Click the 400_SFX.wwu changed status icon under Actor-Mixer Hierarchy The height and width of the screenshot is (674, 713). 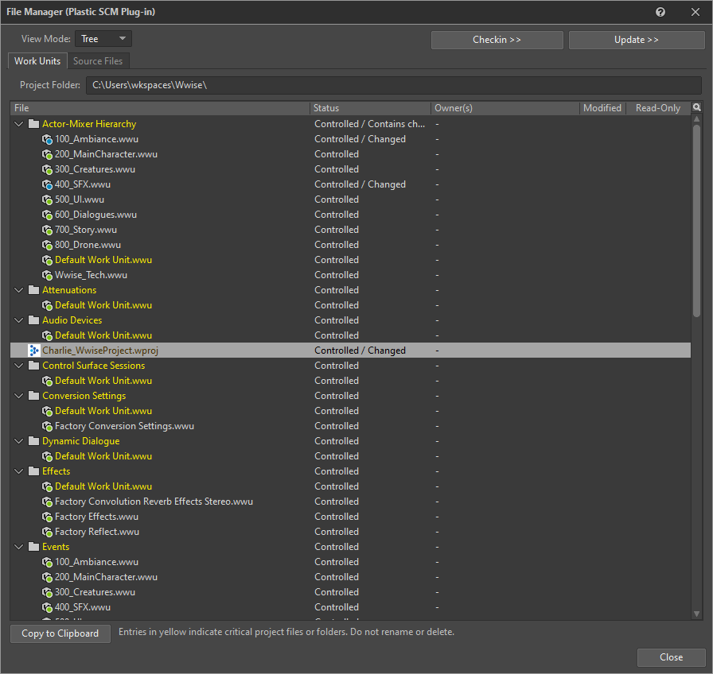[48, 184]
